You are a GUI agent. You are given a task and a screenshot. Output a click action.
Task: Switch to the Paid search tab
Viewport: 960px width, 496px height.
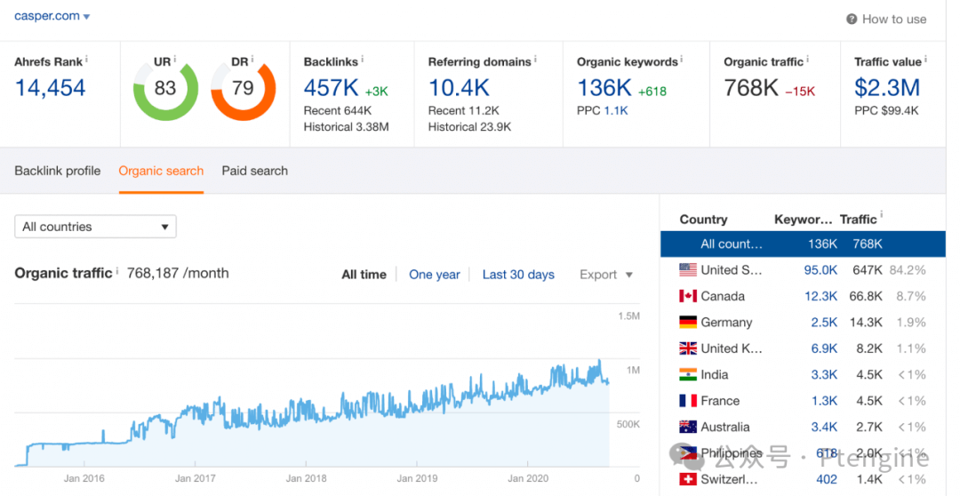(255, 171)
